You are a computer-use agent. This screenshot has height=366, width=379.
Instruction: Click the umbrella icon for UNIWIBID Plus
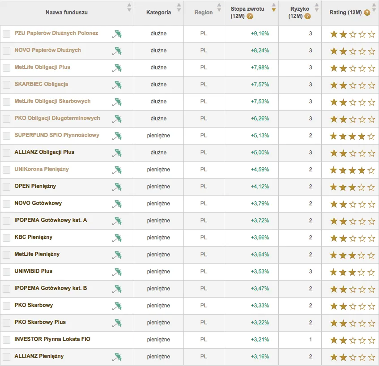tap(117, 272)
